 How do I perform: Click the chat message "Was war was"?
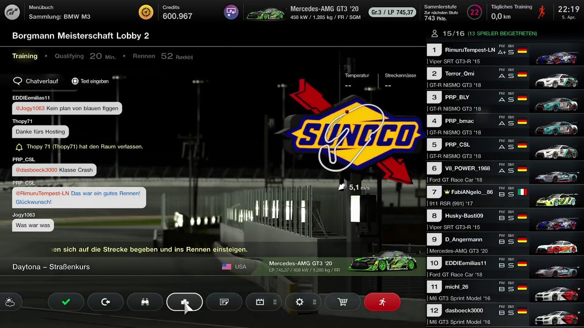pyautogui.click(x=33, y=225)
